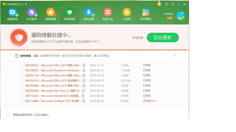Viewport: 236px width, 132px height.
Task: Click 取消修复 to cancel repair
Action: pos(138,38)
